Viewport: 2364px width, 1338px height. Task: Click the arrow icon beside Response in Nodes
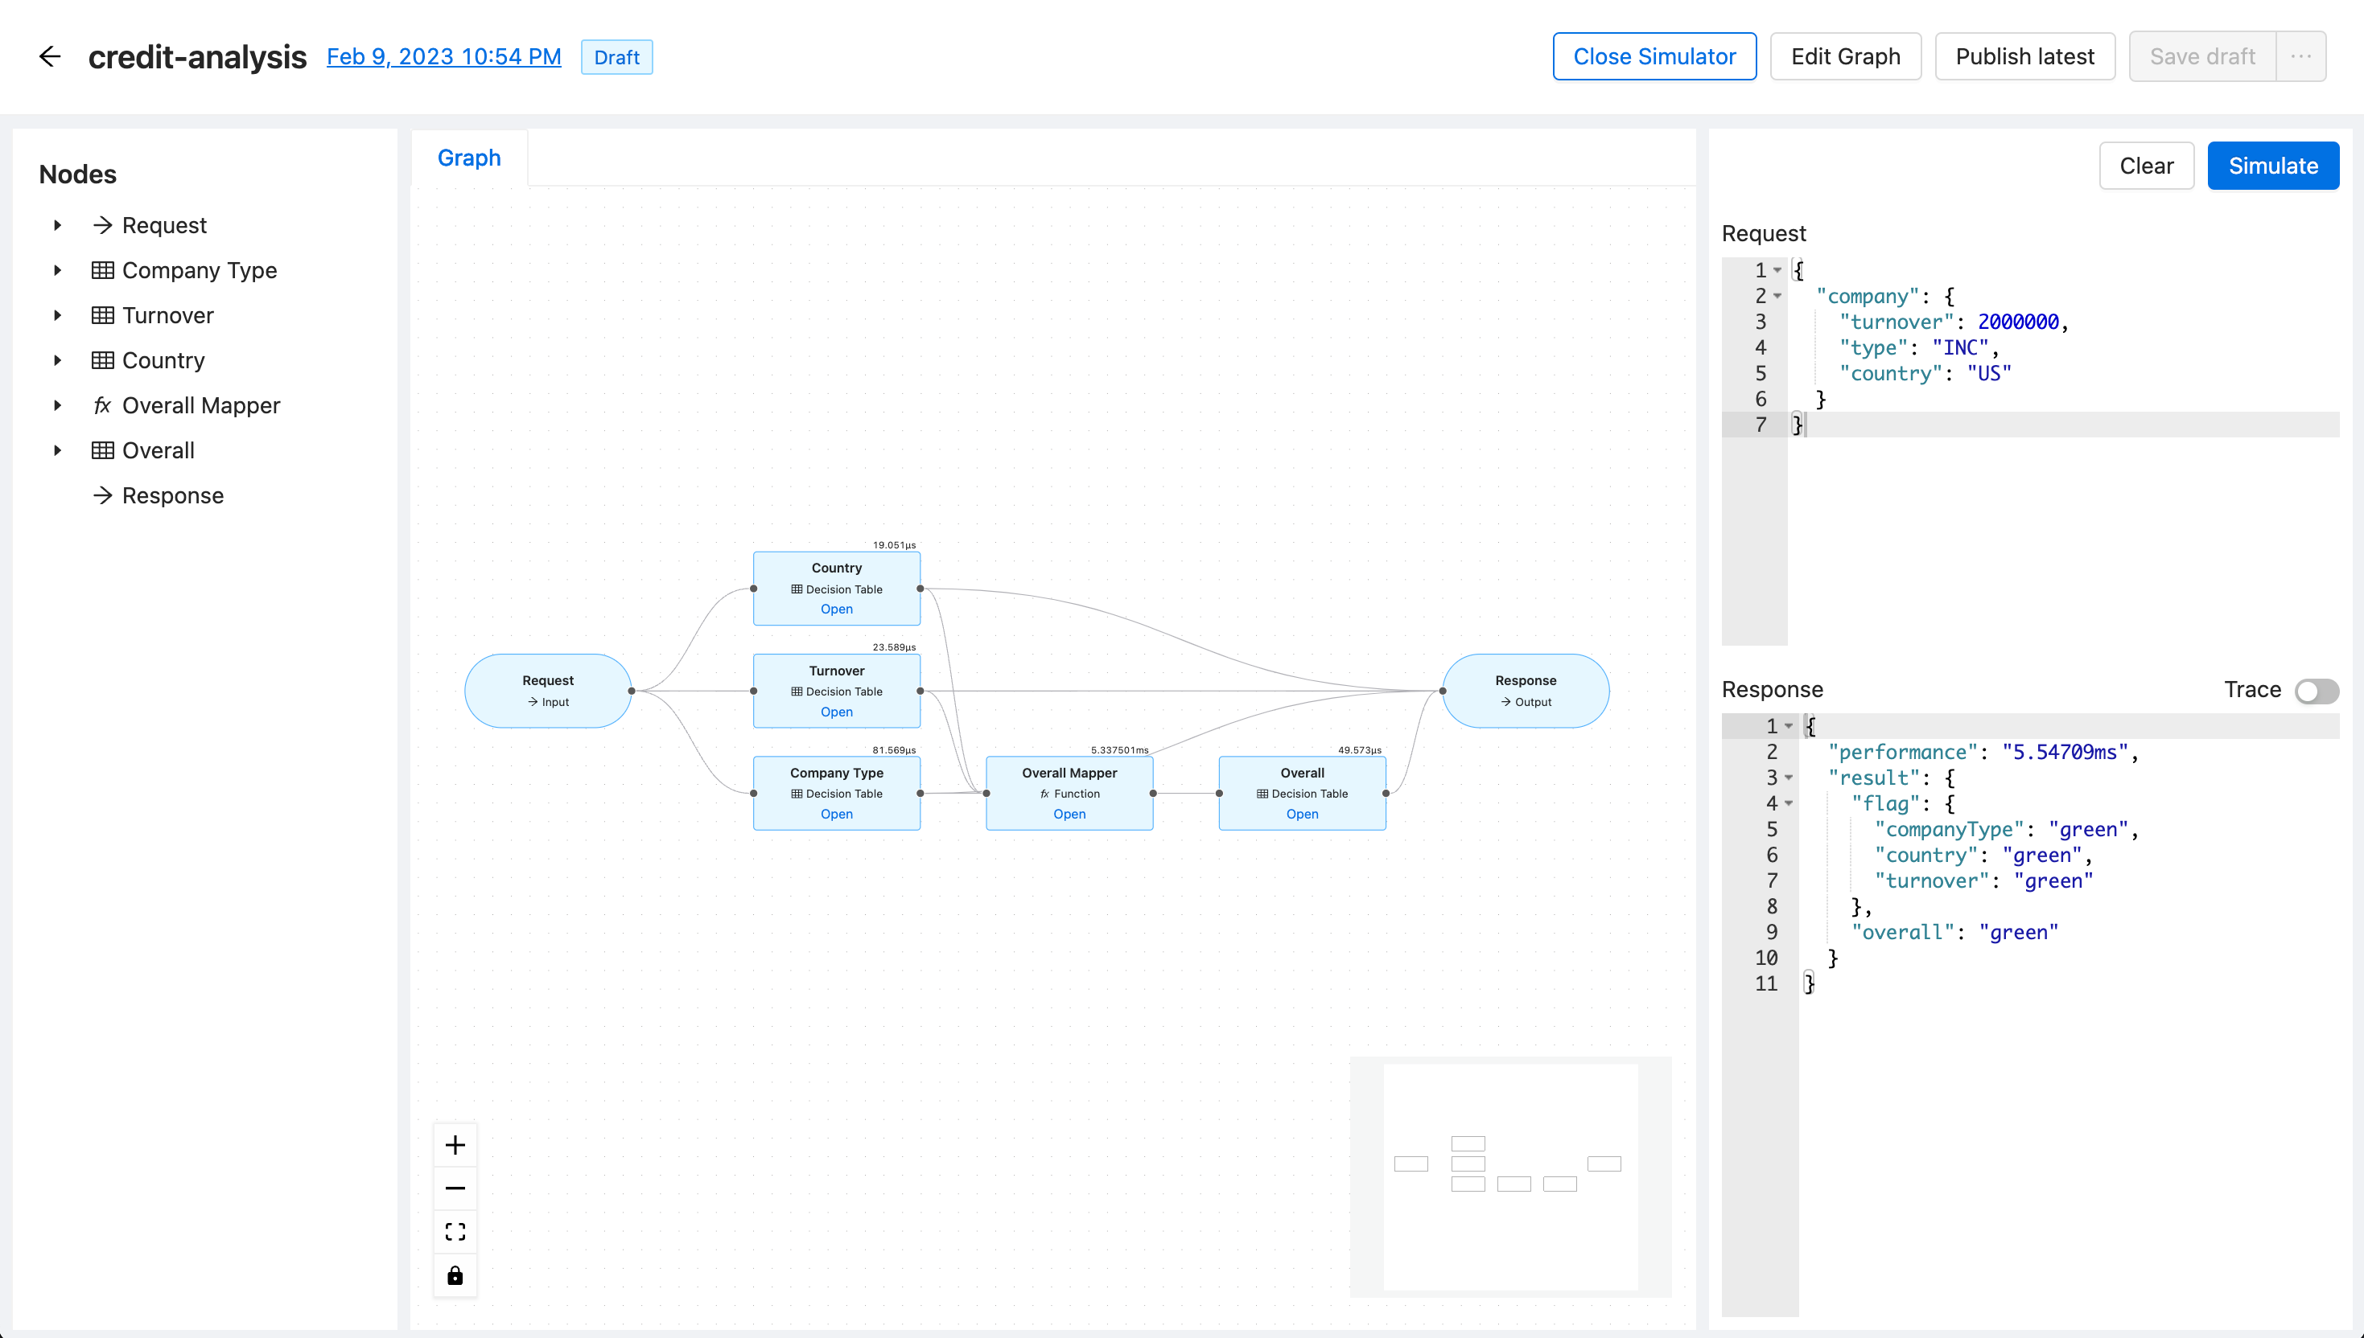[x=103, y=495]
